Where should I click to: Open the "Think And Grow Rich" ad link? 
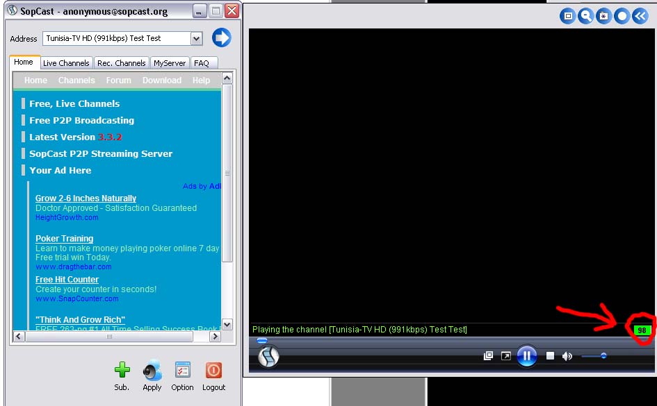point(80,319)
